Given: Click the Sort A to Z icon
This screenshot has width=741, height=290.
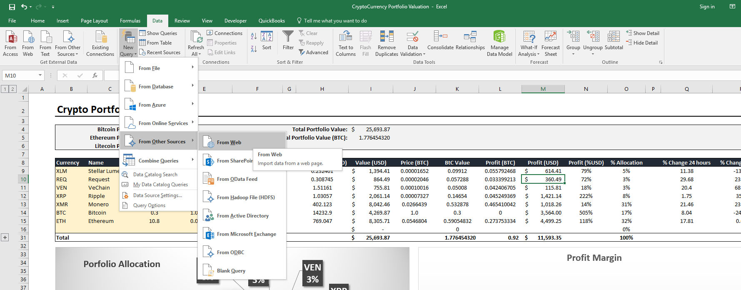Looking at the screenshot, I should click(x=254, y=37).
